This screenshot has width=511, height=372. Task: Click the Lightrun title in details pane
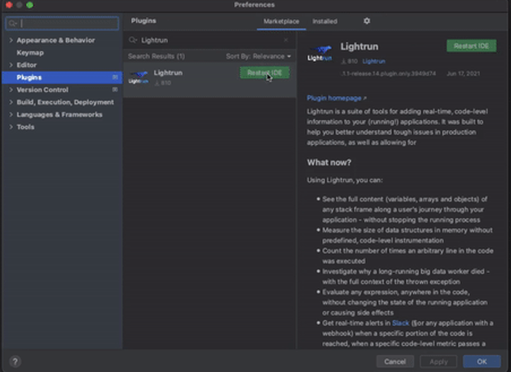point(360,47)
